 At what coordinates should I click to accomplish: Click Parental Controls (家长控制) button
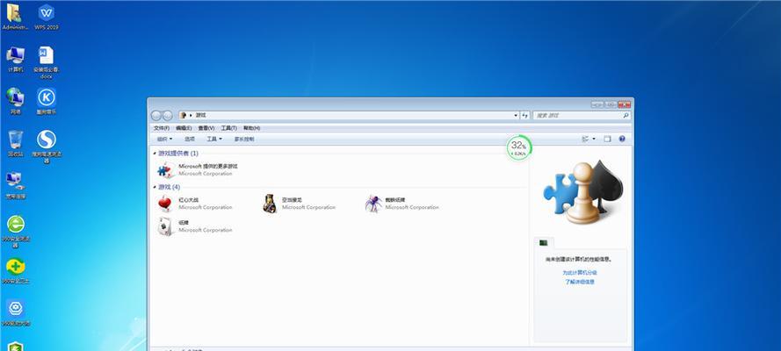[244, 140]
